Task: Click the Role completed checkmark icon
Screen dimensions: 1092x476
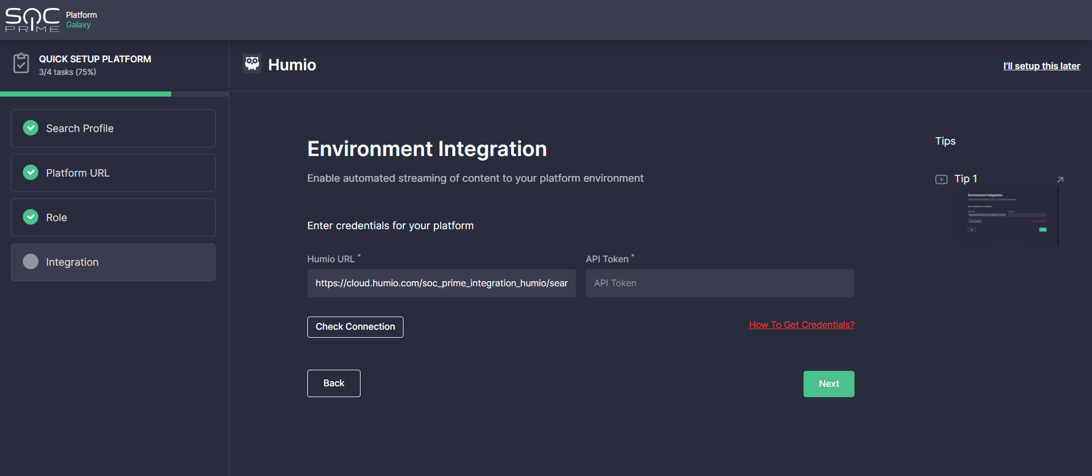Action: (x=31, y=217)
